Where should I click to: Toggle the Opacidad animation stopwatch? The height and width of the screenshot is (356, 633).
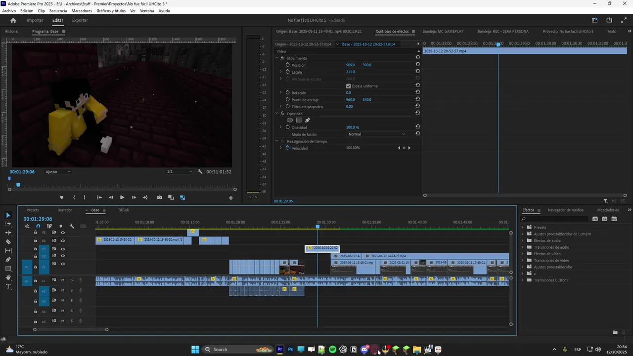[x=288, y=127]
